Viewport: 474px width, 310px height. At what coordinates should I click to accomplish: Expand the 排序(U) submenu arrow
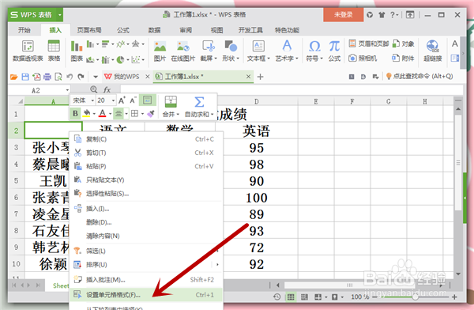[217, 265]
